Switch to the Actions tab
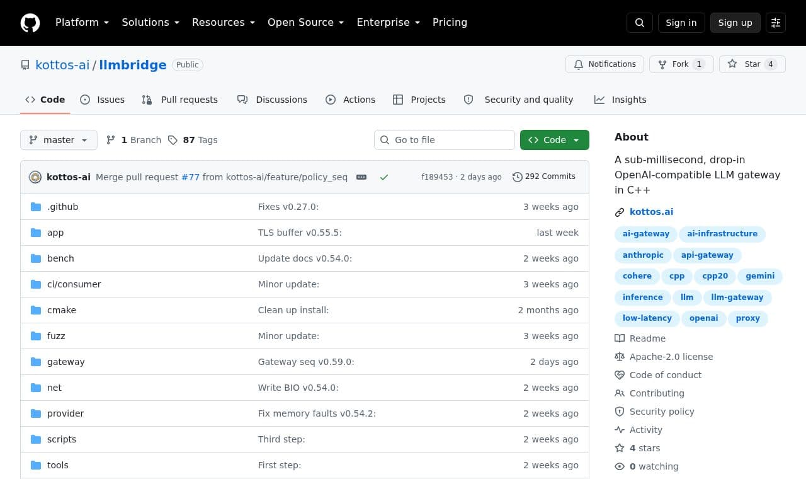 [x=351, y=100]
